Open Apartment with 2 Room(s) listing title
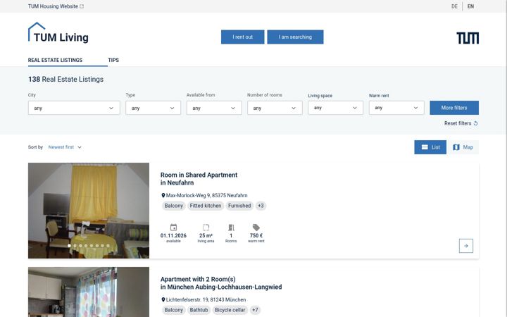The height and width of the screenshot is (317, 507). [x=221, y=283]
